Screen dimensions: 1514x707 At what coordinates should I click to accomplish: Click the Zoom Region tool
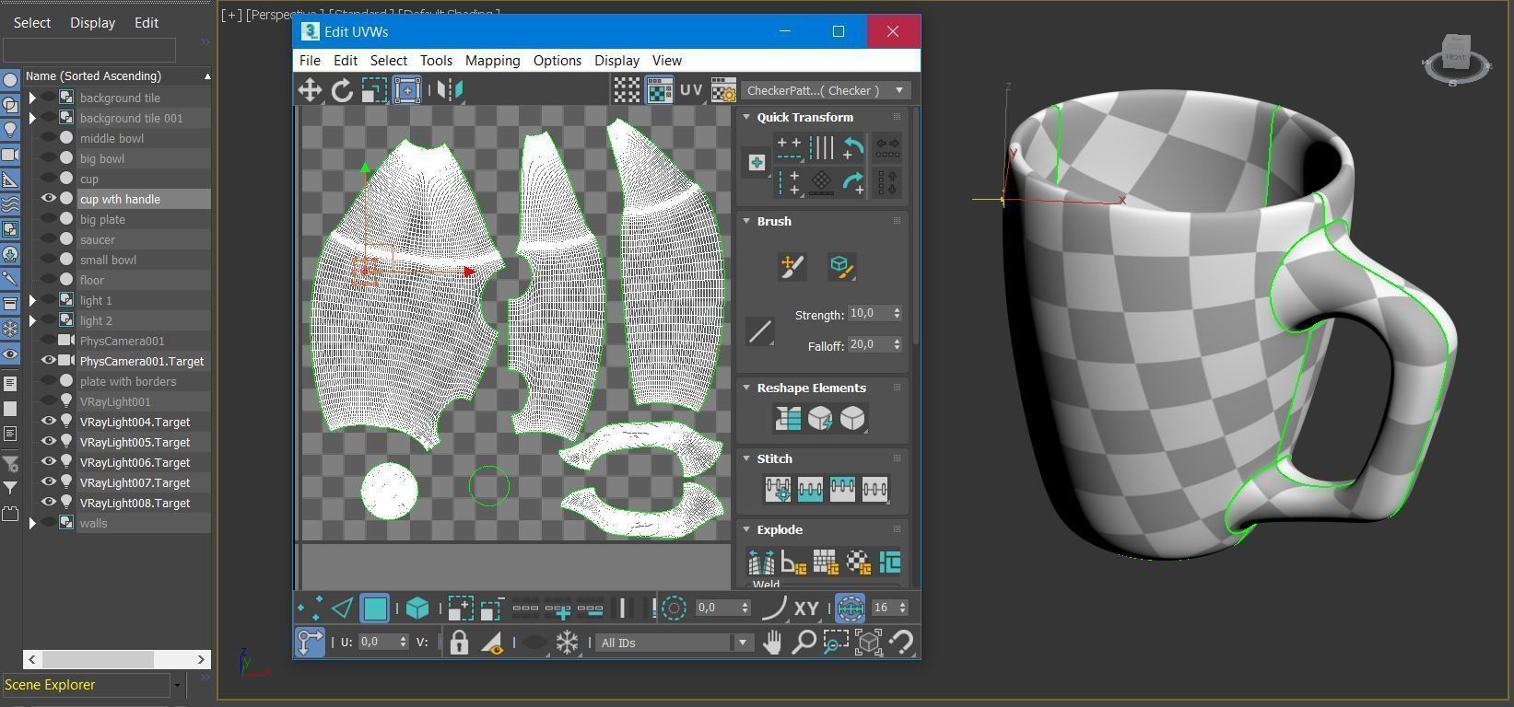click(836, 643)
